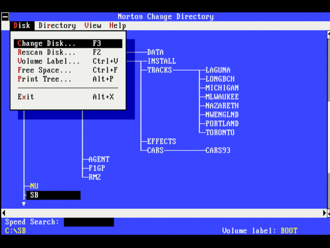Image resolution: width=330 pixels, height=248 pixels.
Task: Open the Directory menu
Action: (57, 26)
